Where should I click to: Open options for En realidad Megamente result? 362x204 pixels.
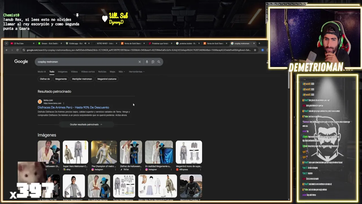pyautogui.click(x=172, y=169)
